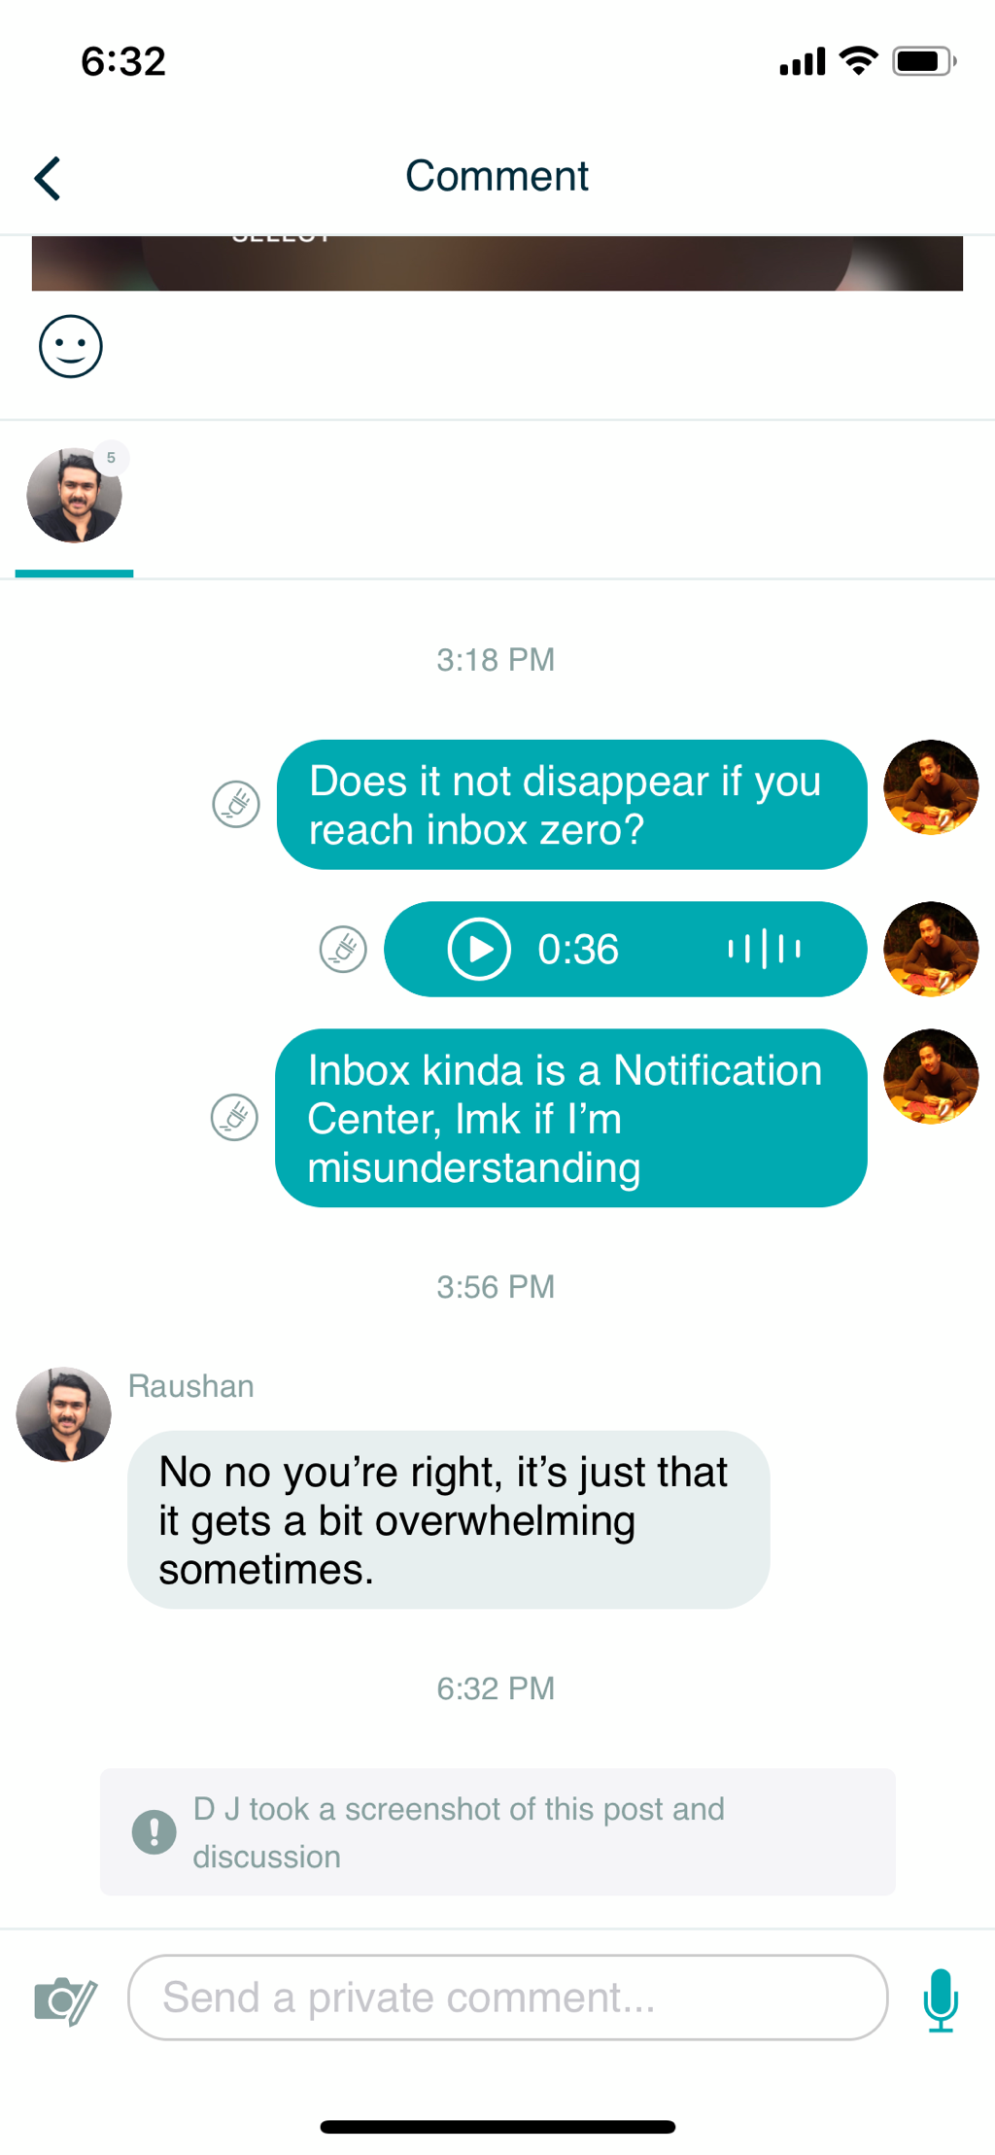Tap clap icon beside the voice message
The height and width of the screenshot is (2155, 995).
pos(343,950)
